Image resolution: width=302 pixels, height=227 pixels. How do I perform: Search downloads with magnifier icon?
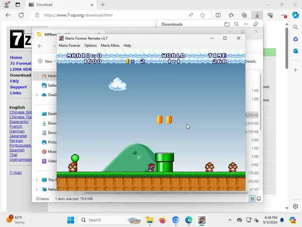(x=236, y=24)
